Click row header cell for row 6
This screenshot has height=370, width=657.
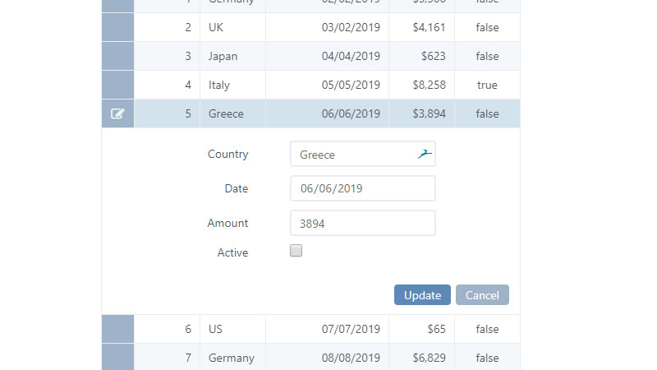(x=117, y=329)
